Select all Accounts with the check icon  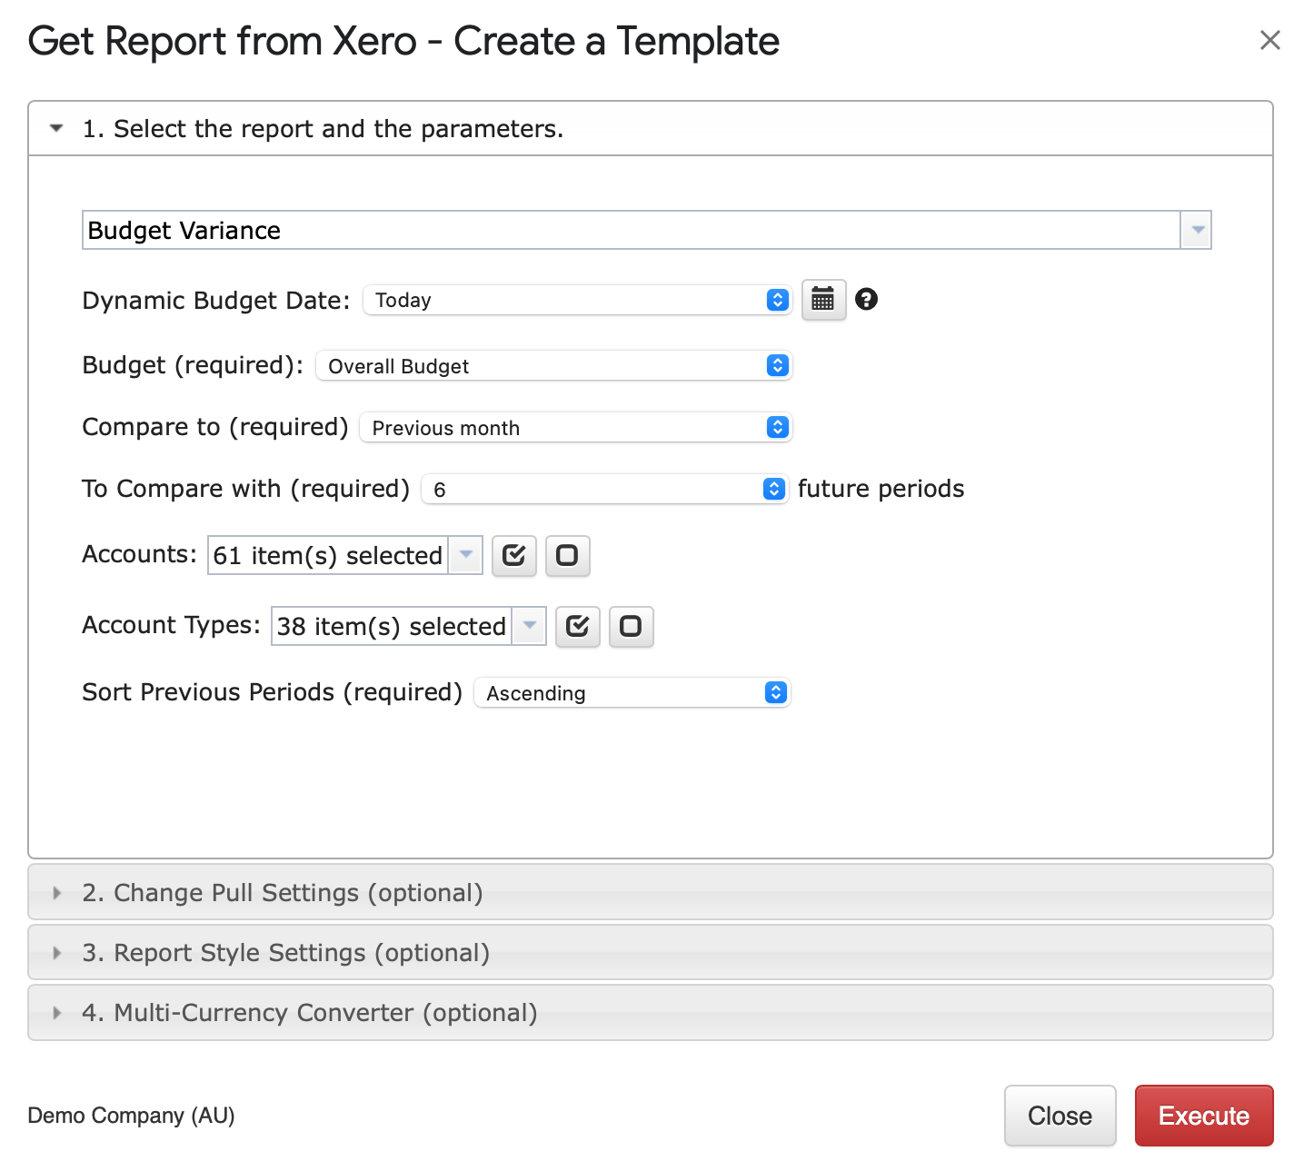514,556
